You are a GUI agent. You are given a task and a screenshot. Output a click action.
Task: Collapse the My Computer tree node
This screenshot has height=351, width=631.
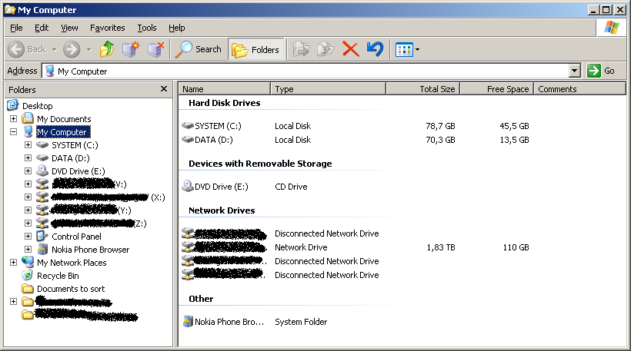13,132
